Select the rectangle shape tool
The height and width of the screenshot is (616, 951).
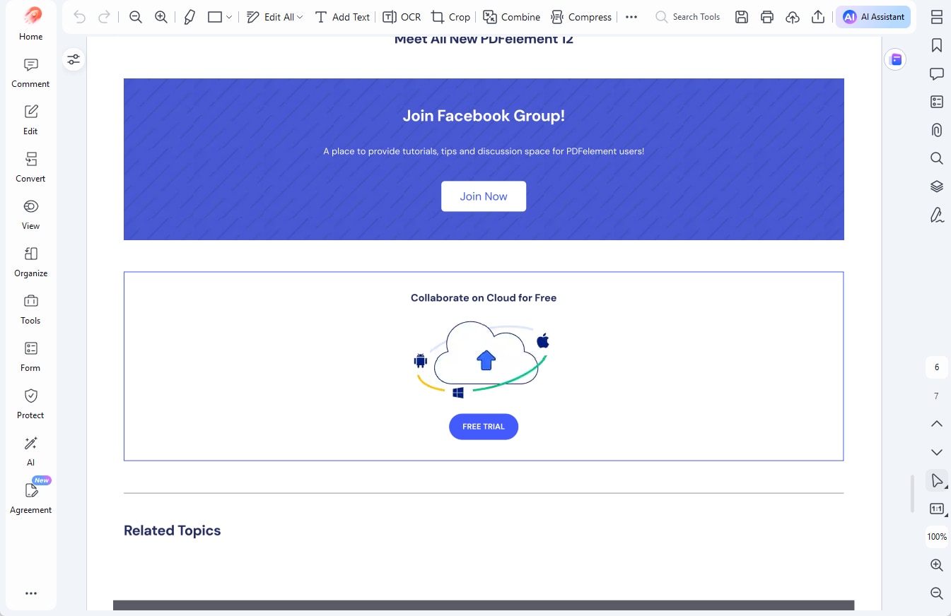pyautogui.click(x=216, y=17)
